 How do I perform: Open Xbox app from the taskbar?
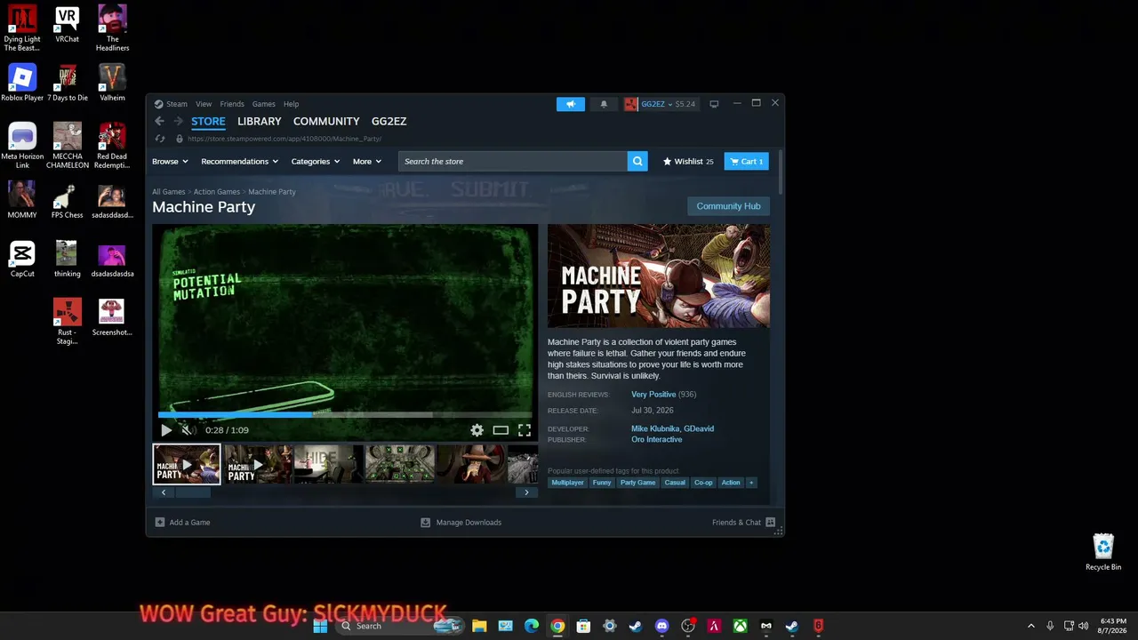(x=740, y=626)
